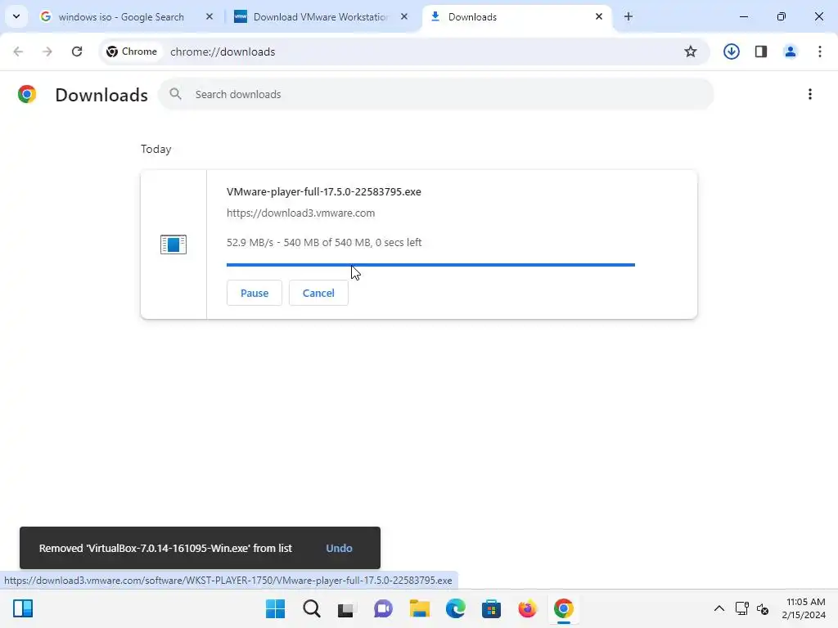Open File Explorer from the taskbar

click(x=420, y=608)
